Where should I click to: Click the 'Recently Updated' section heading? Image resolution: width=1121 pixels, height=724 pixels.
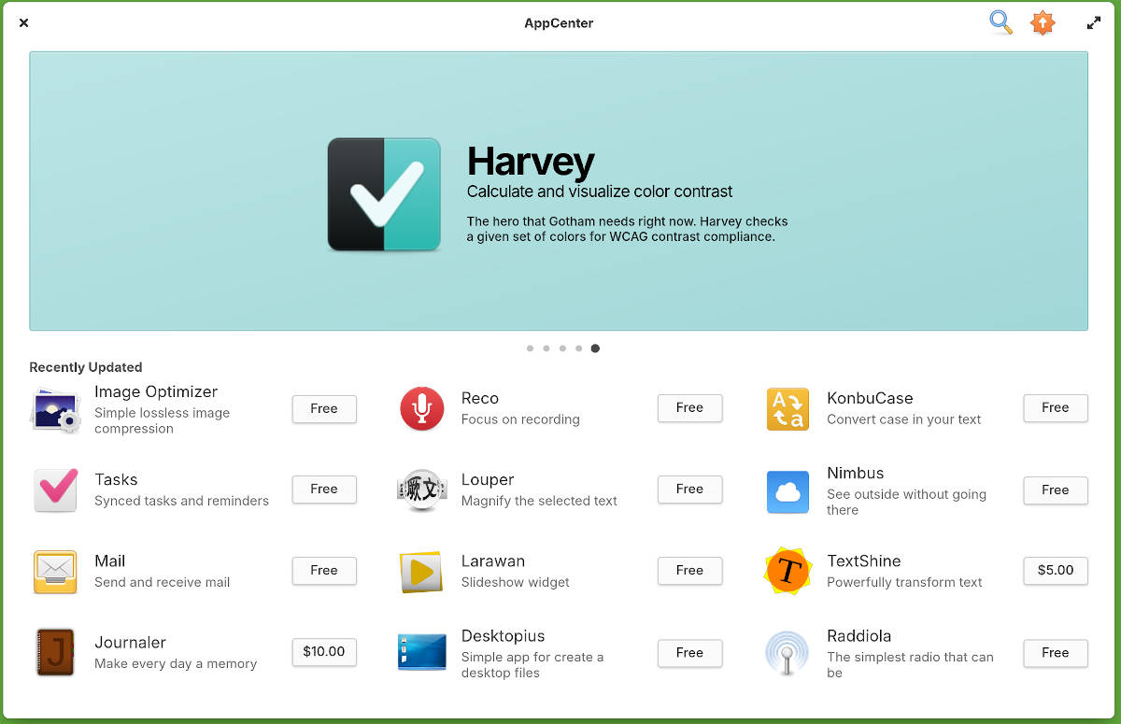pyautogui.click(x=86, y=367)
